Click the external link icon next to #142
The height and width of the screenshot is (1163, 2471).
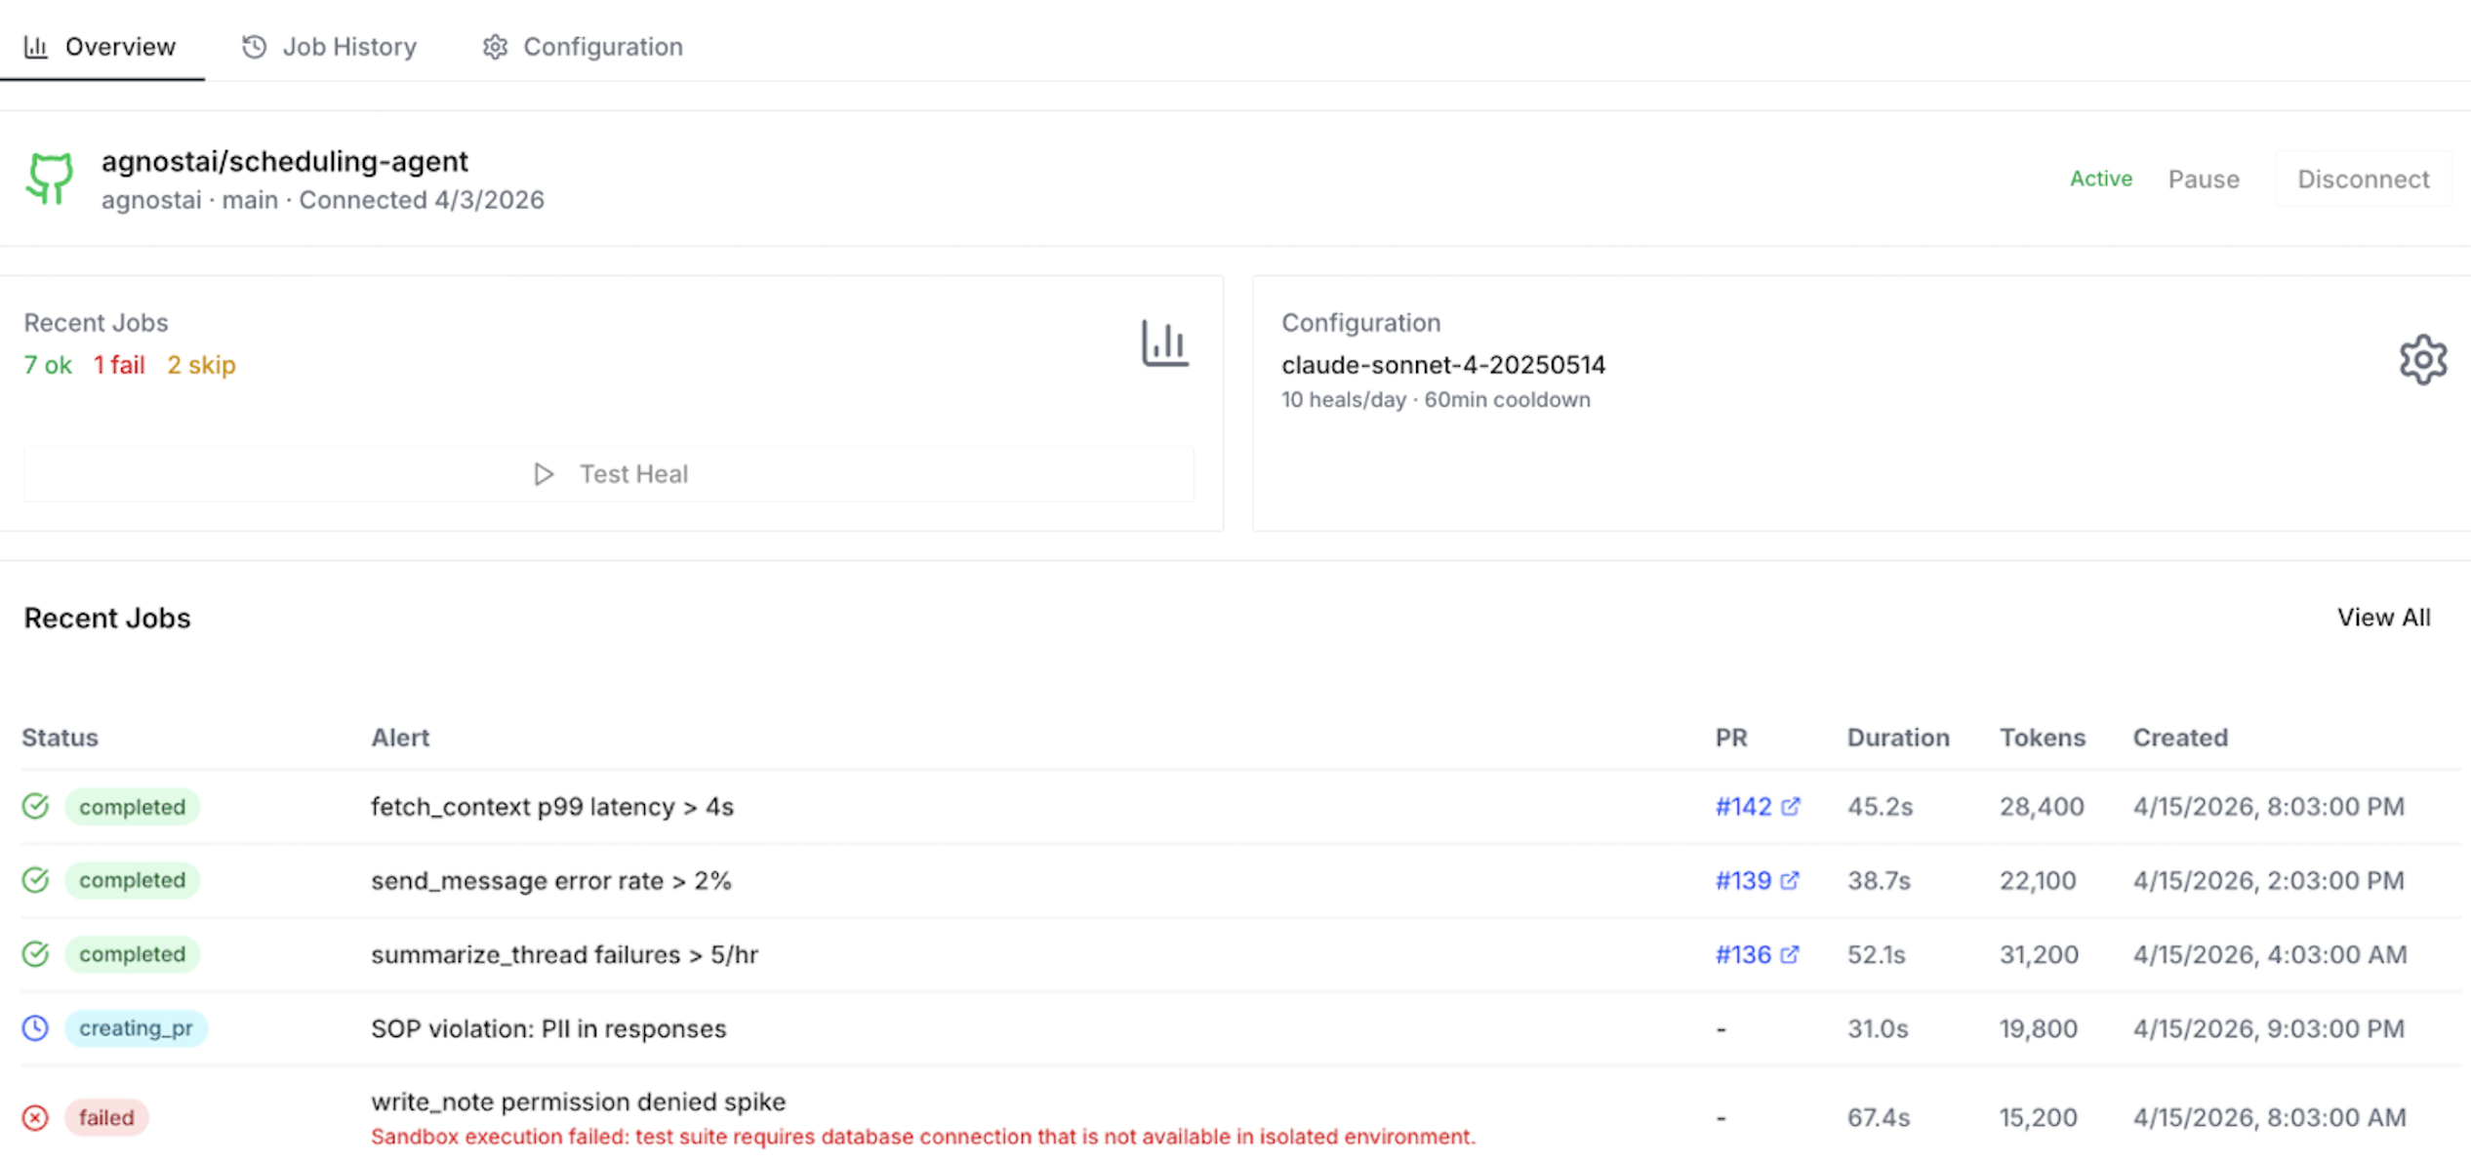point(1790,806)
